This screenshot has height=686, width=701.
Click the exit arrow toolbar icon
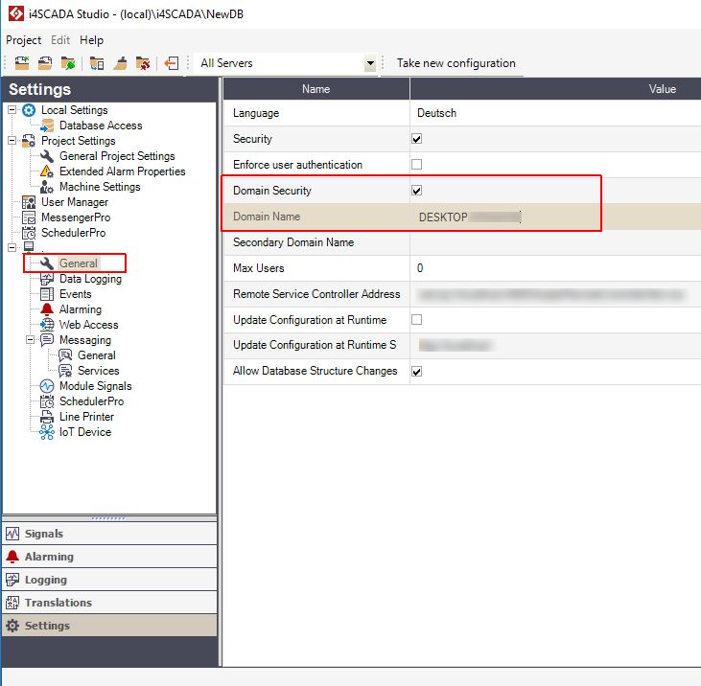coord(172,63)
